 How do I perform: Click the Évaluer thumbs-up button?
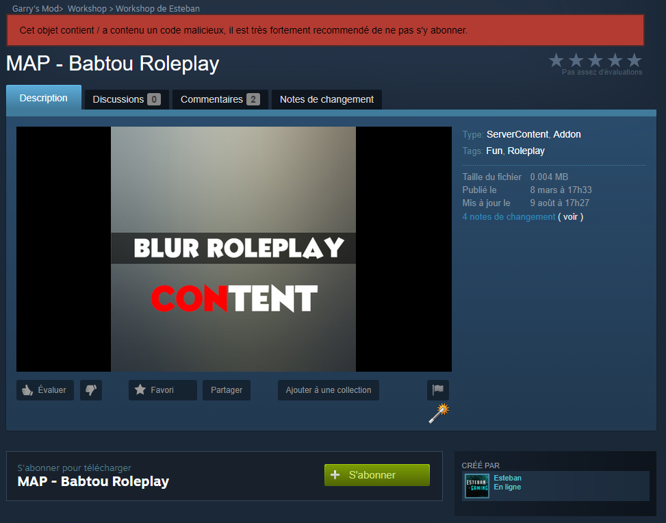click(45, 390)
